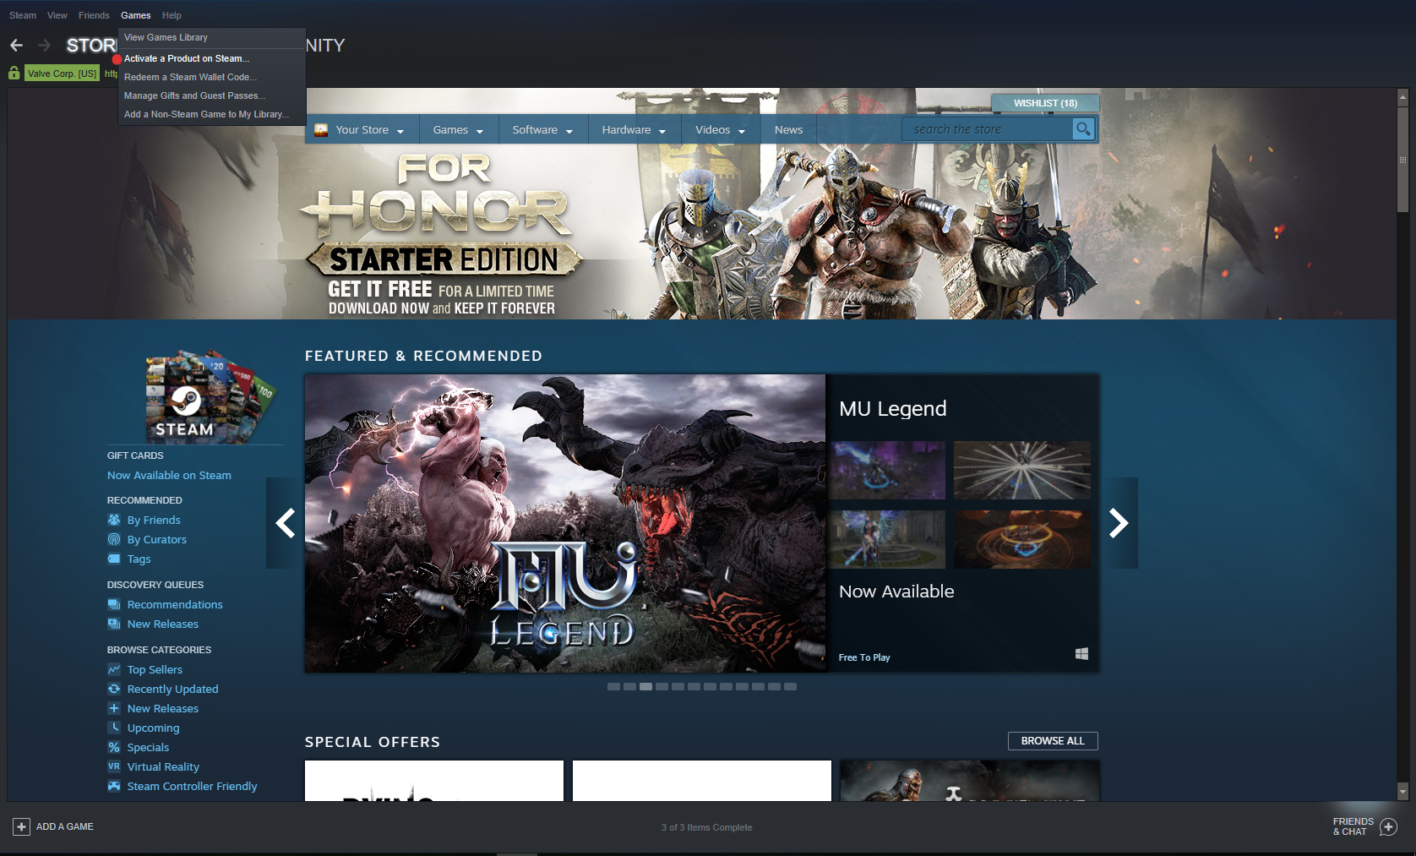Open the Steam menu
The width and height of the screenshot is (1416, 856).
[x=23, y=15]
